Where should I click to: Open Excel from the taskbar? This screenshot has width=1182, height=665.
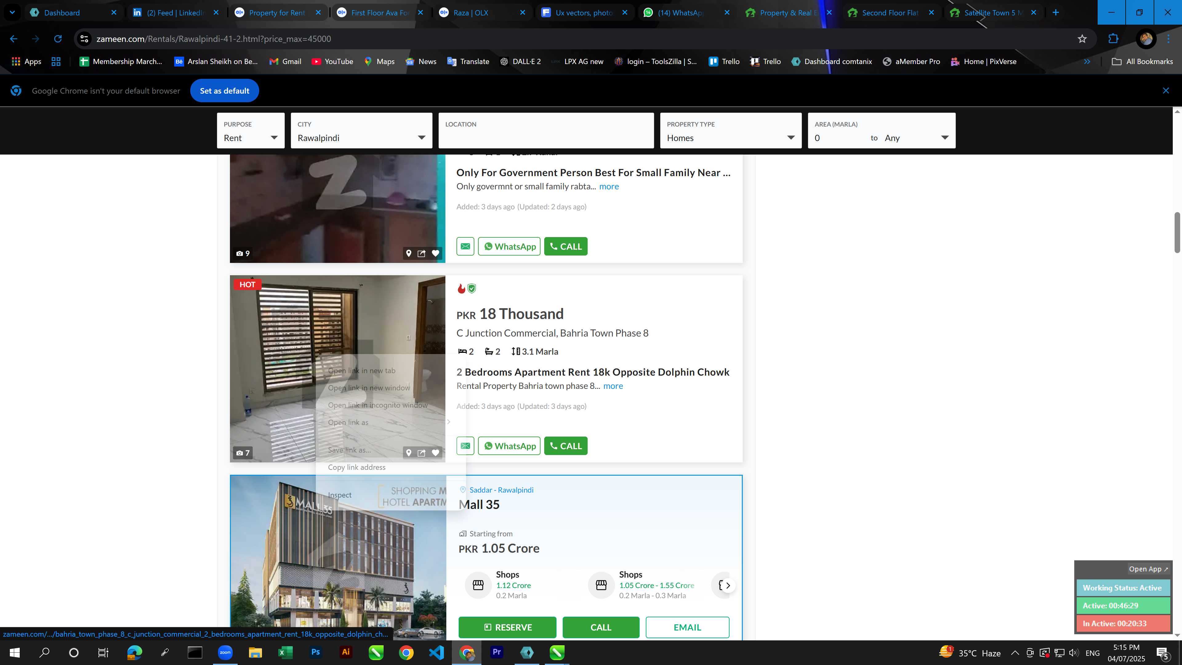click(285, 652)
